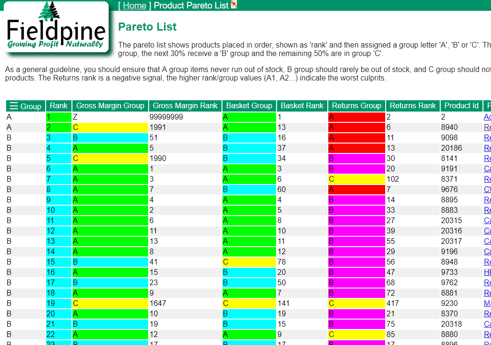Viewport: 491px width, 345px height.
Task: Click the Basket Rank column header
Action: coord(302,106)
